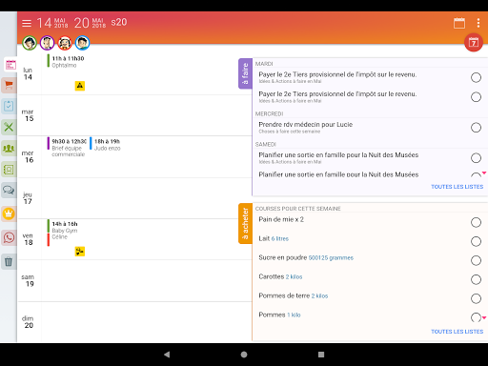Select the blue-ringed family member avatar
The height and width of the screenshot is (366, 488).
pos(83,43)
